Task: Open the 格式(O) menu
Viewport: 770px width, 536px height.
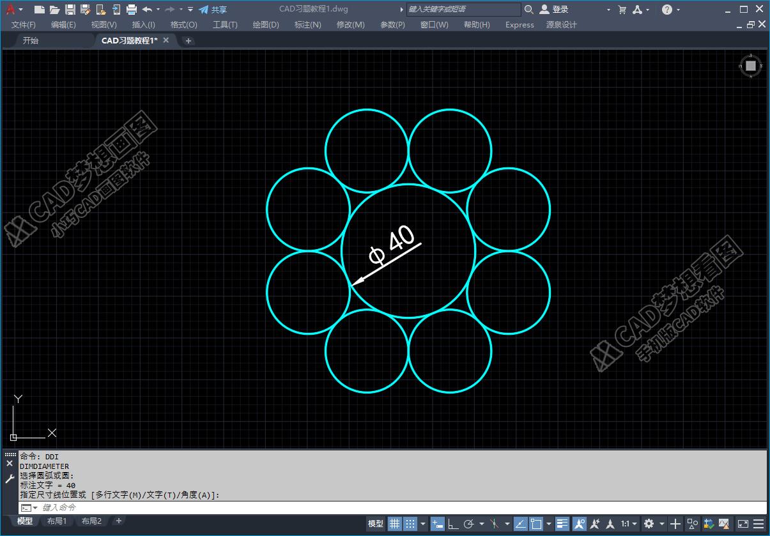Action: point(184,25)
